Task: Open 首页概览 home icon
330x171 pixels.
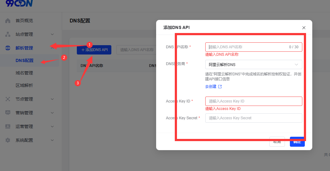Action: coord(8,21)
